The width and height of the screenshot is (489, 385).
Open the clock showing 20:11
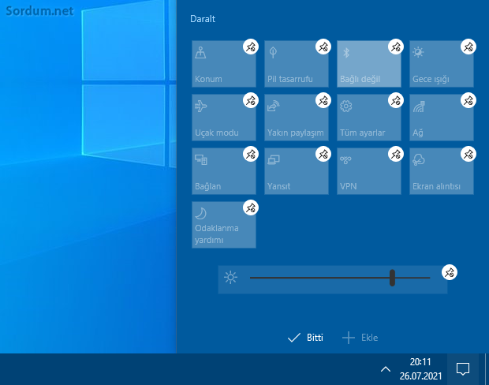tap(420, 369)
